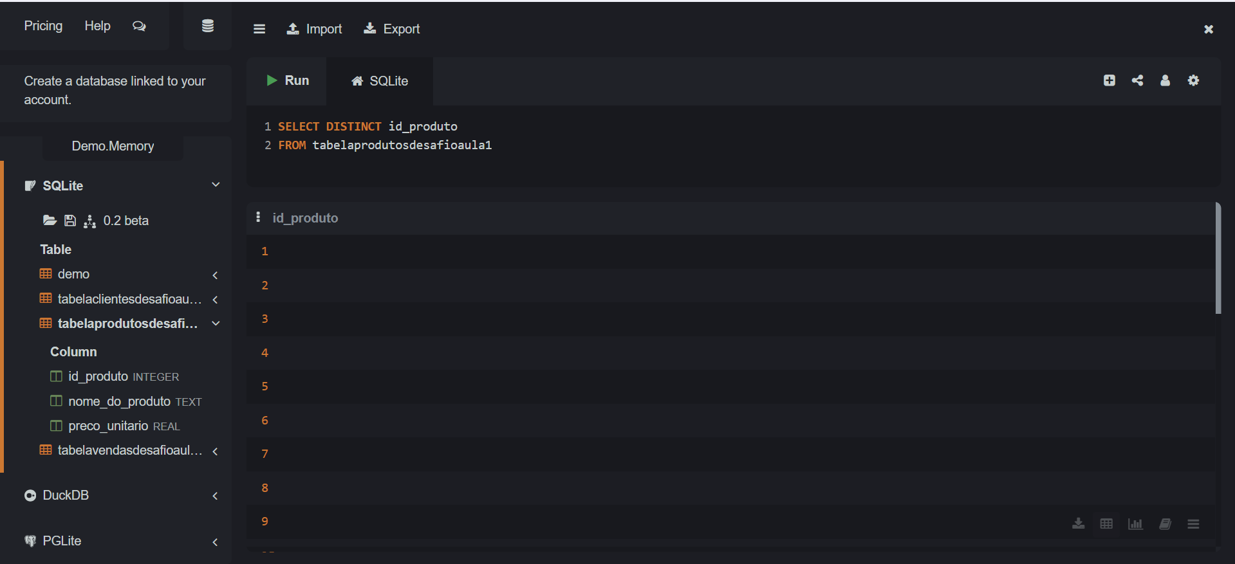Expand the tabelaclientesdesafioau table columns
1235x564 pixels.
[x=215, y=300]
